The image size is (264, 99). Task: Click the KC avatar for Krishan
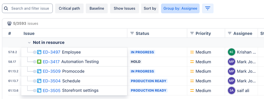click(231, 52)
